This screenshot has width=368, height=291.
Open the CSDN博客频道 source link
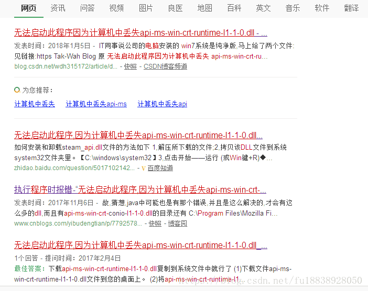[165, 66]
